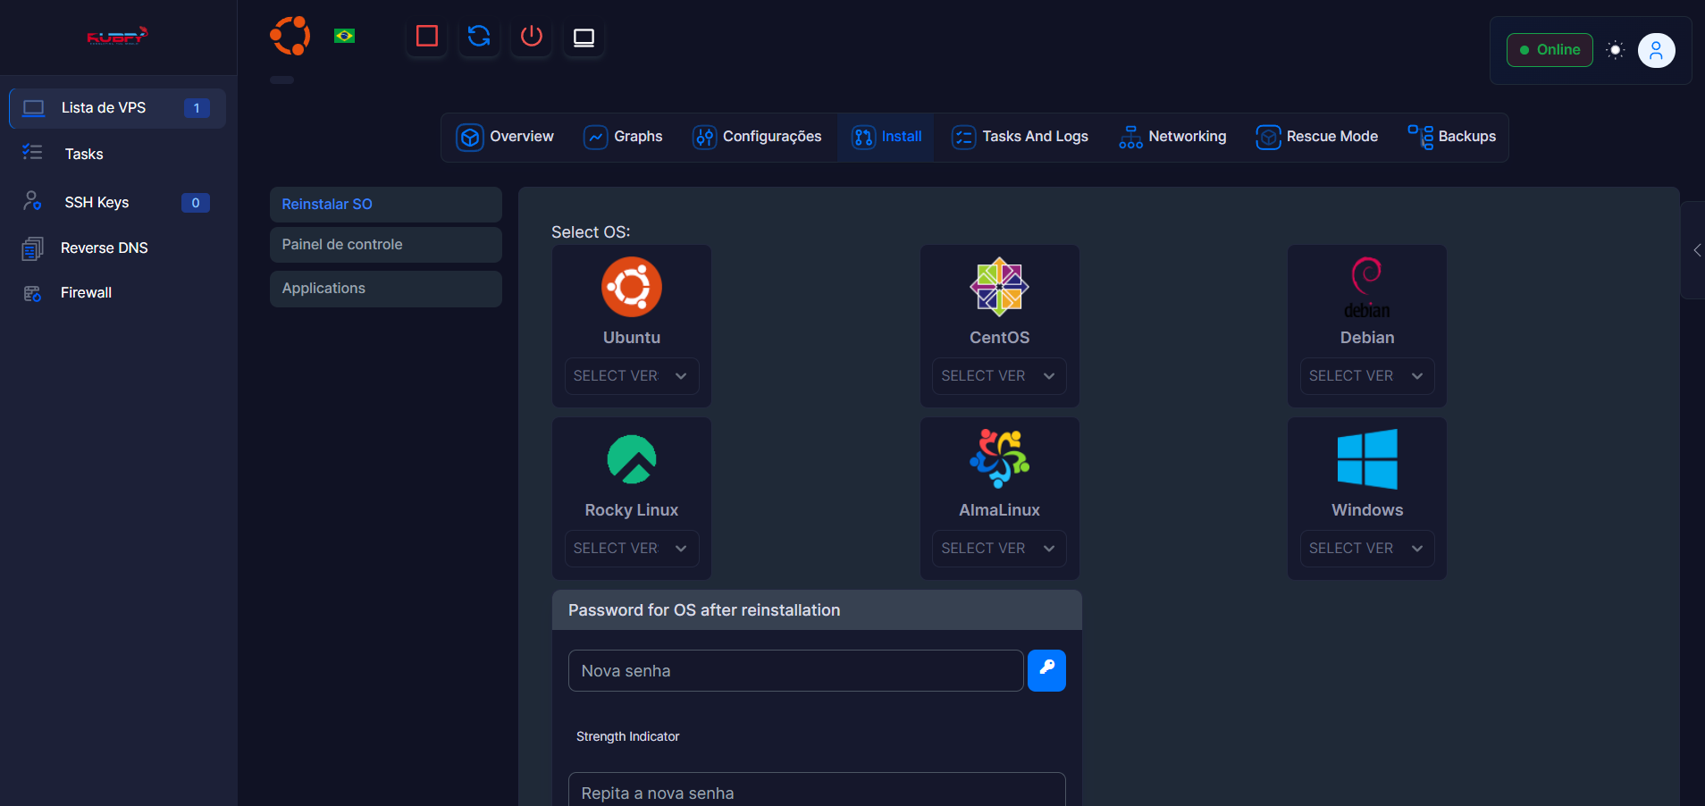
Task: Switch to the Overview tab
Action: coord(505,137)
